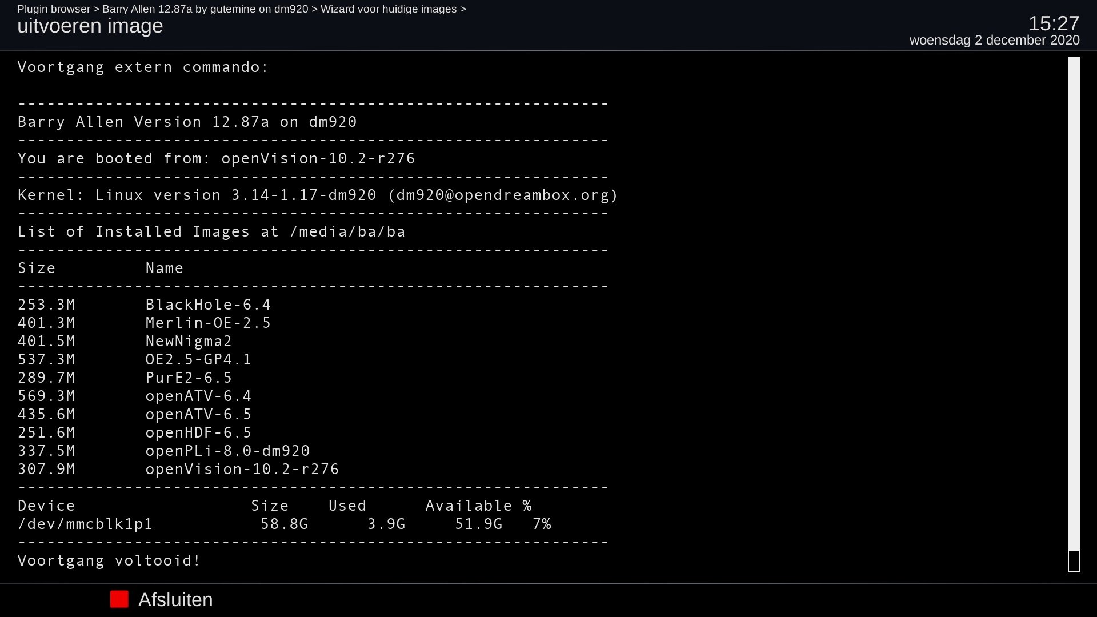
Task: Click the 'Device' column header
Action: 46,506
